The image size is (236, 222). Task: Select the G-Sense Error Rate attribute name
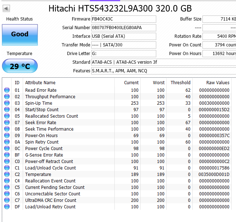point(44,155)
